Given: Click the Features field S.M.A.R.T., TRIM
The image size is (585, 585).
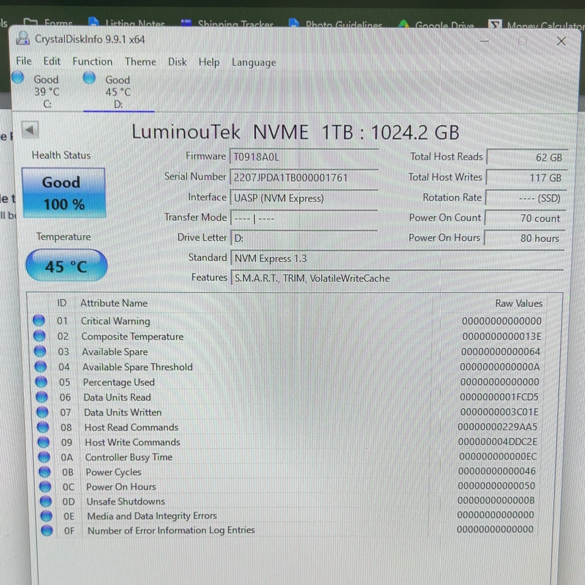Looking at the screenshot, I should click(397, 278).
